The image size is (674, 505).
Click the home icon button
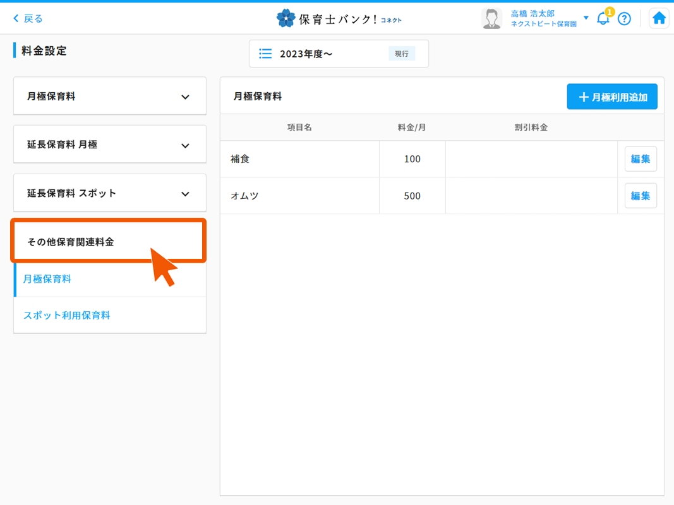click(659, 18)
